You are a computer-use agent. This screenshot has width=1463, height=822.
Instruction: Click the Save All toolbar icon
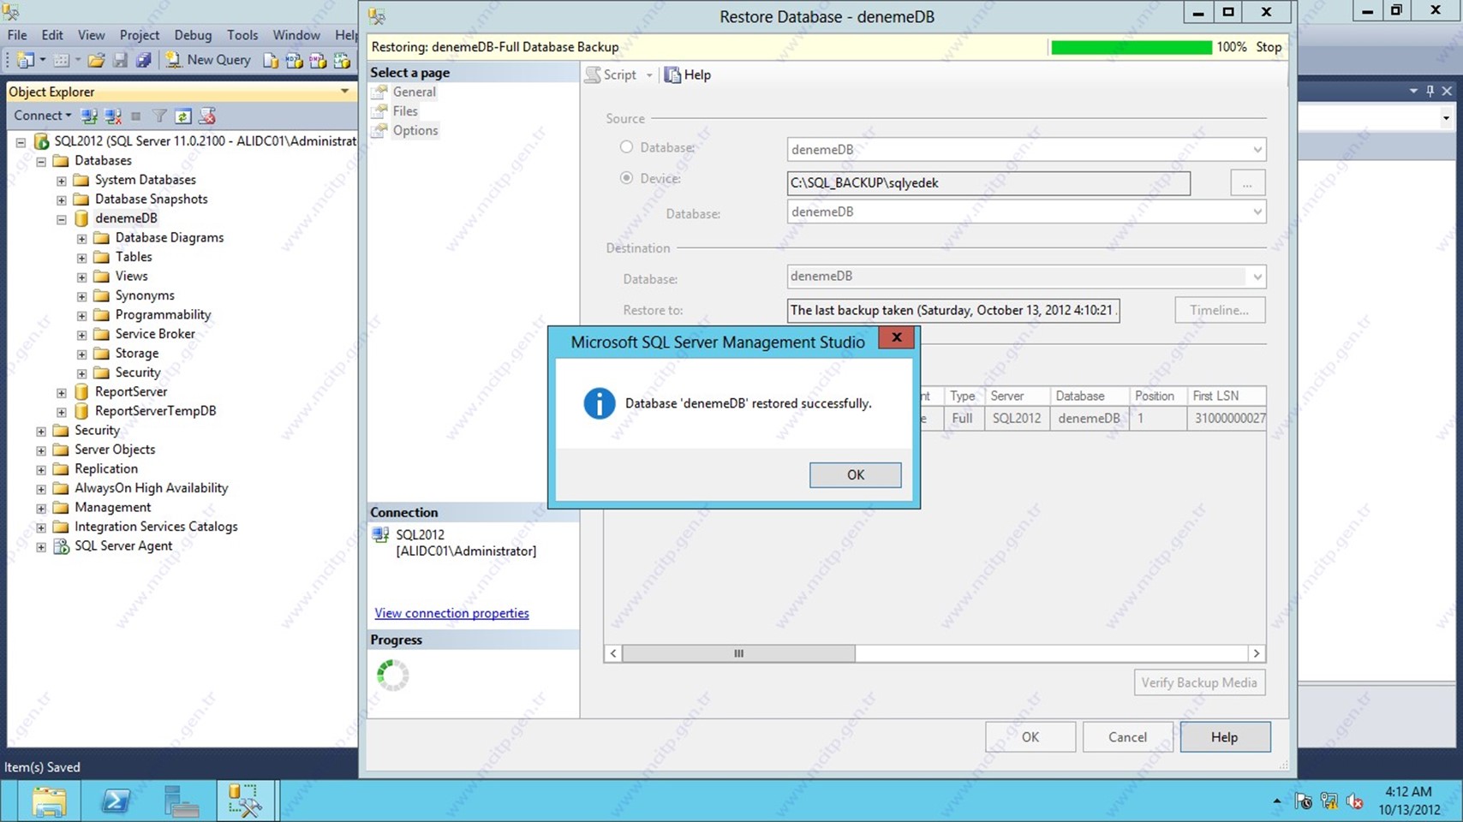[x=143, y=60]
